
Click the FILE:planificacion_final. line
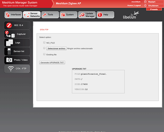coord(91,74)
